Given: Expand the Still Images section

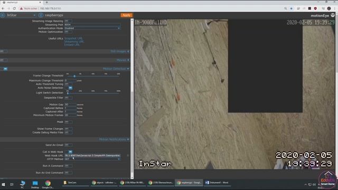Looking at the screenshot, I should (120, 51).
